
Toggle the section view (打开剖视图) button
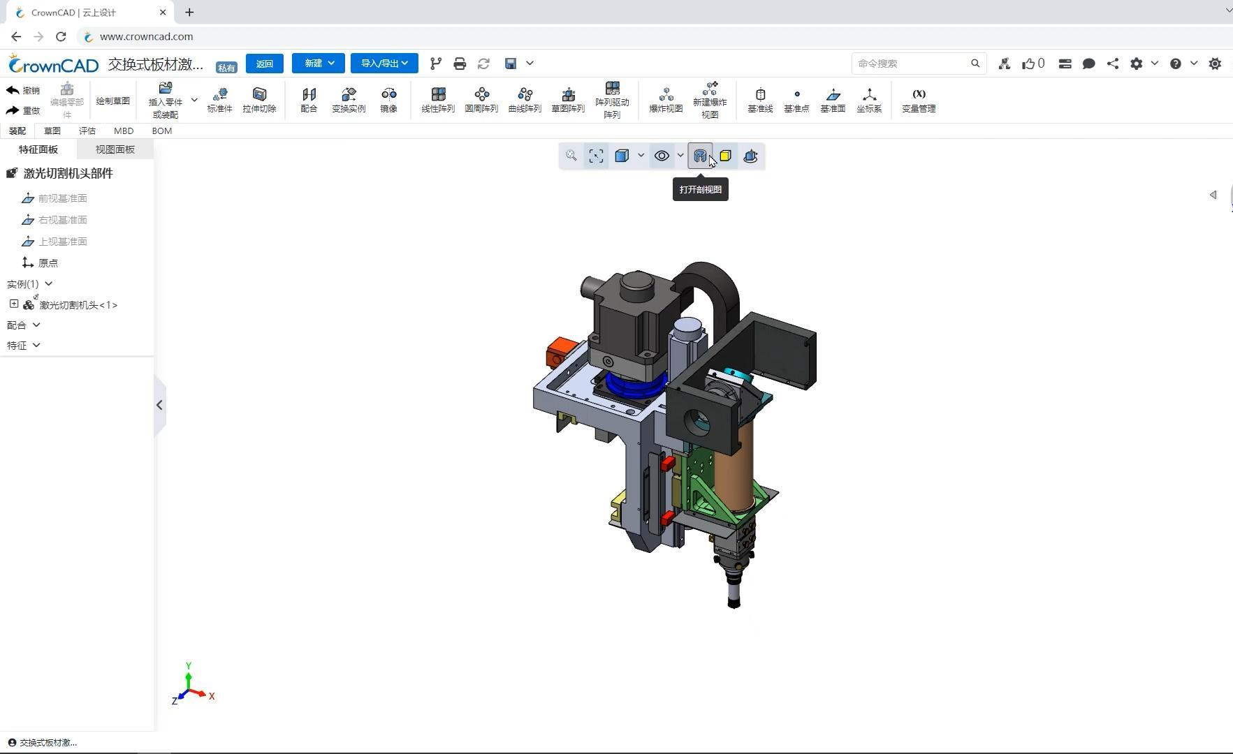[x=700, y=156]
